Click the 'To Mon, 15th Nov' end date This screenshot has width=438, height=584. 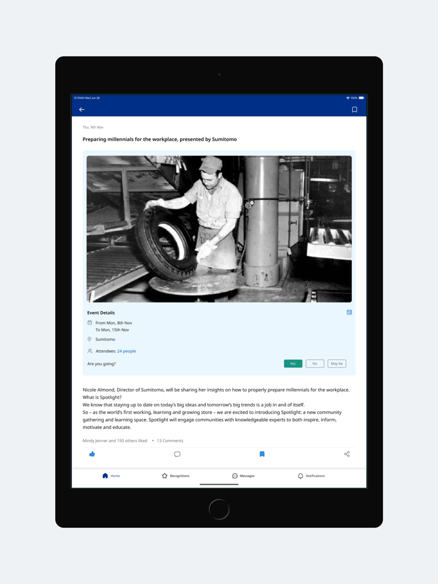112,330
